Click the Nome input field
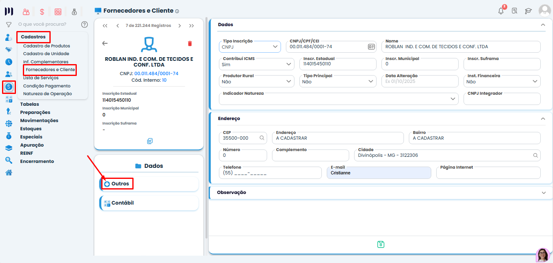The width and height of the screenshot is (553, 263). pos(461,47)
